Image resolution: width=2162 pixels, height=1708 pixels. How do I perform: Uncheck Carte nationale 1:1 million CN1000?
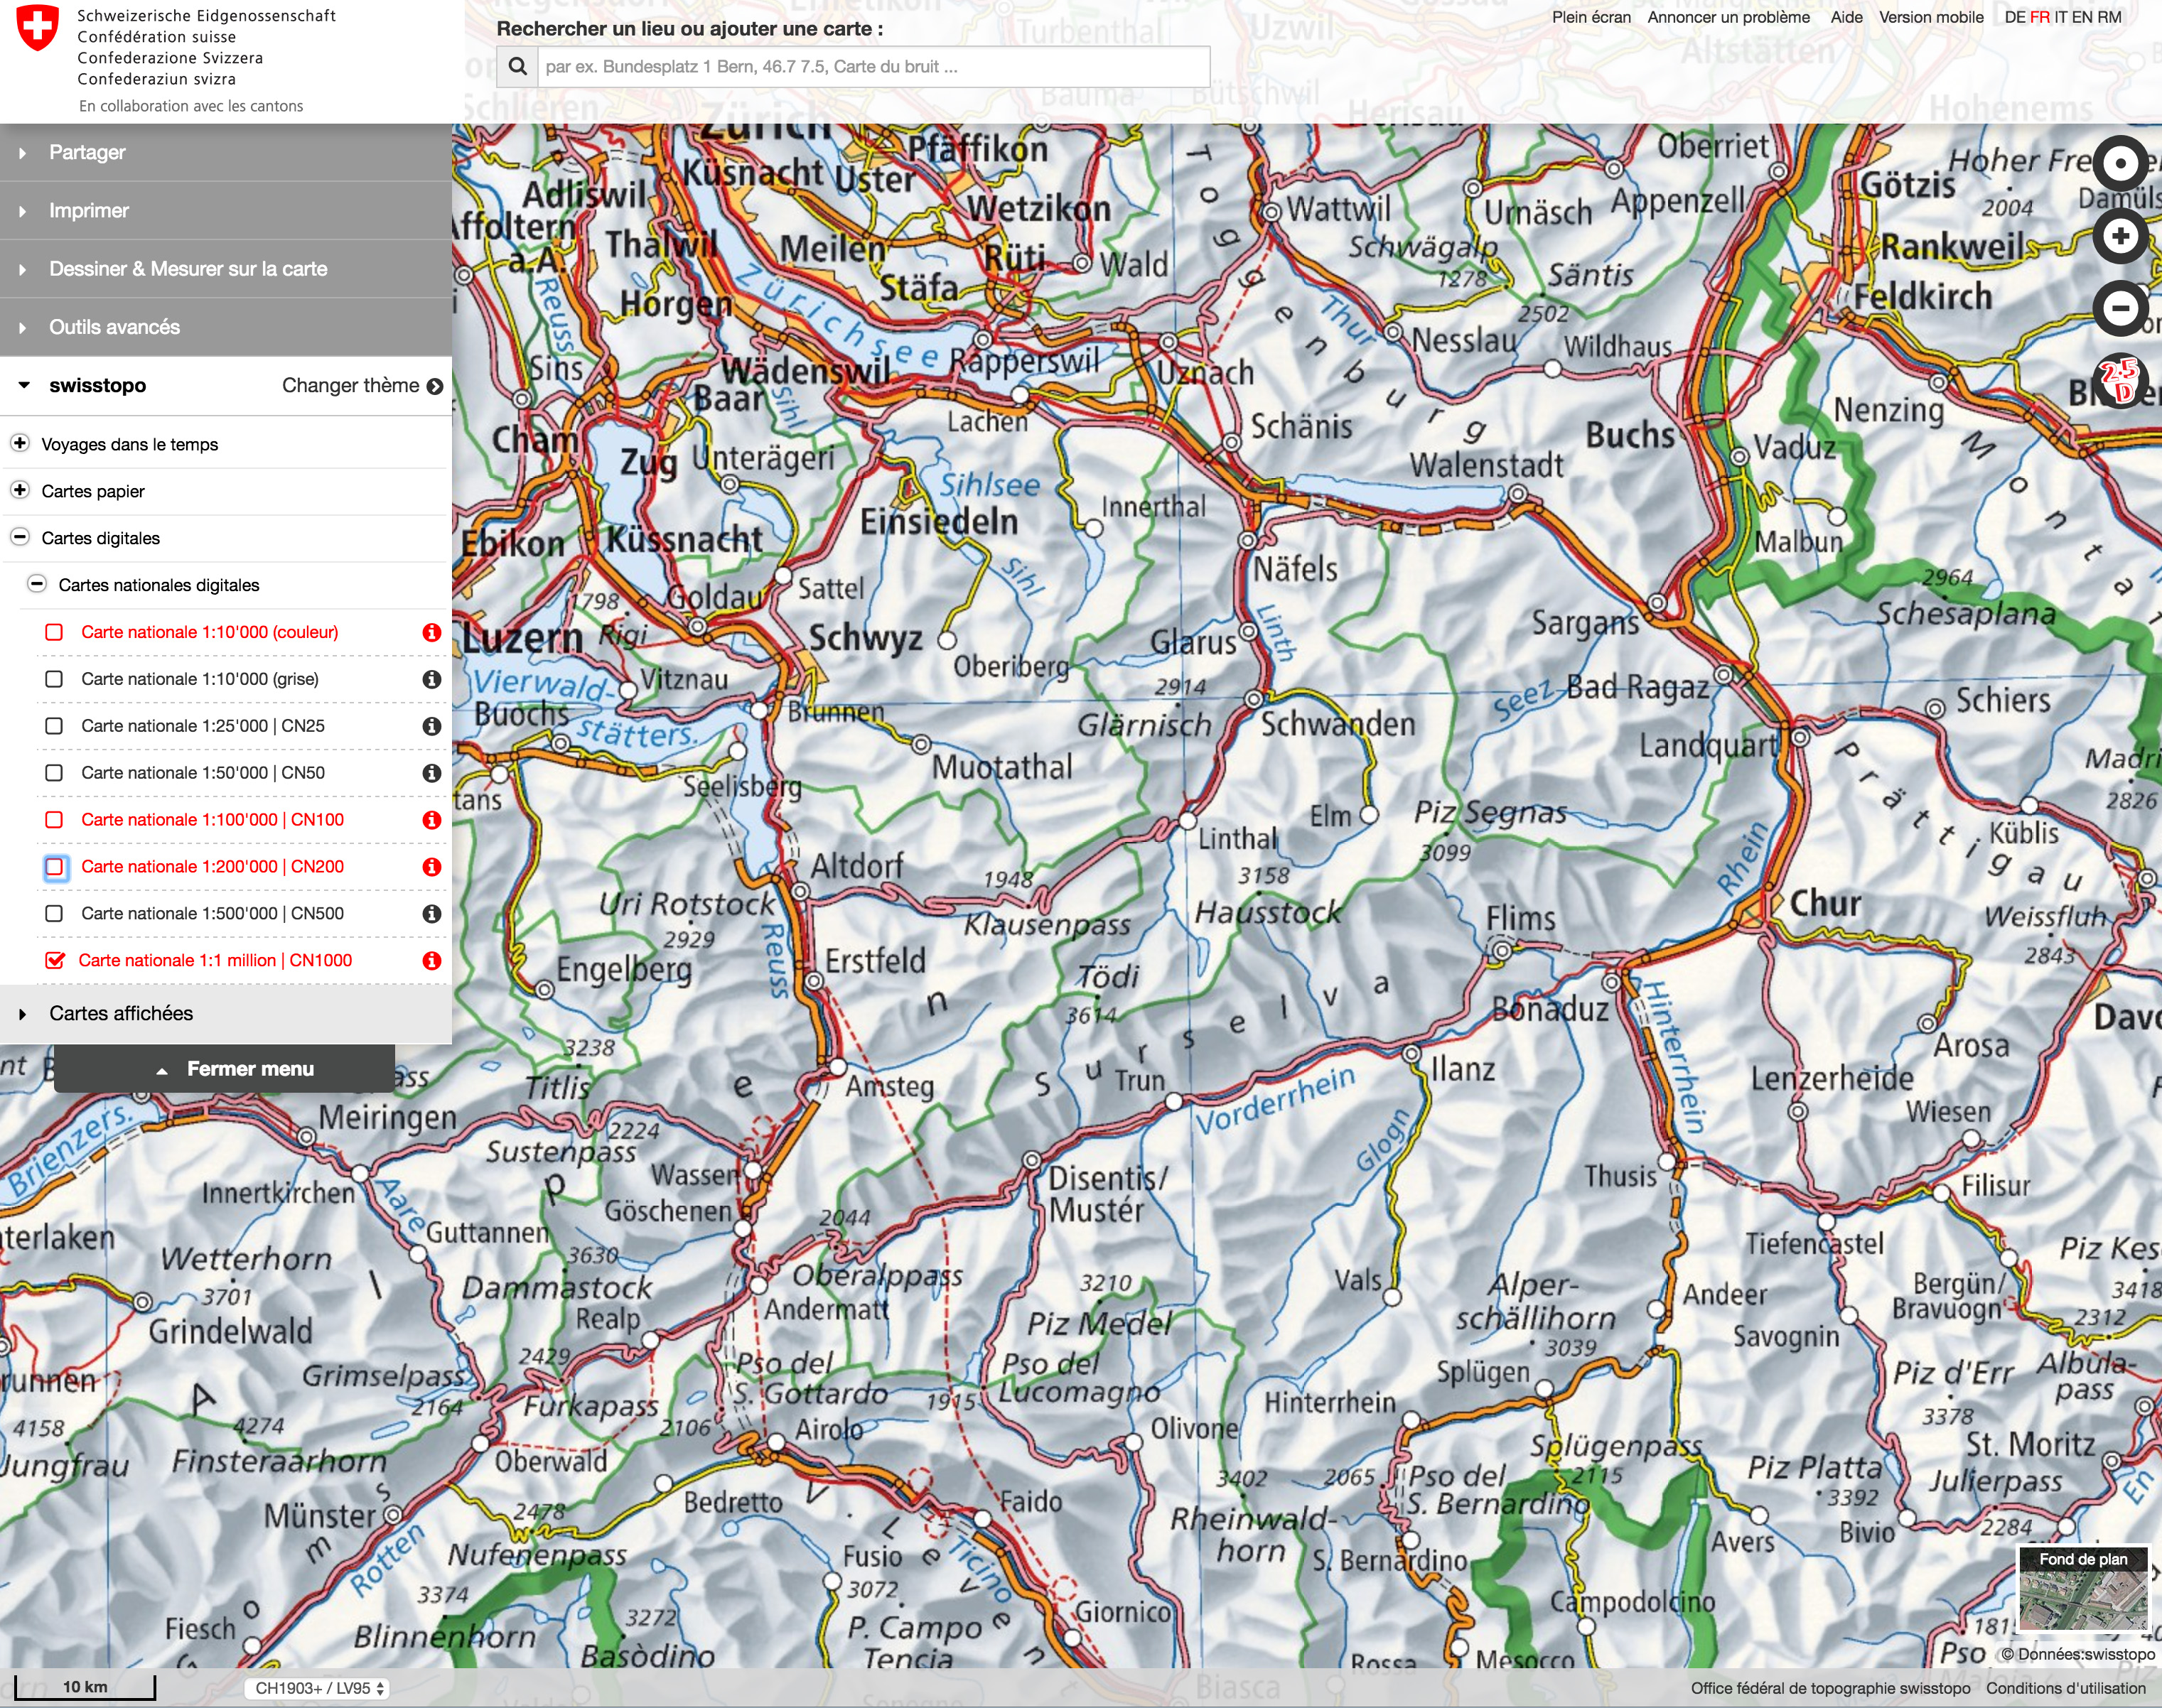pyautogui.click(x=55, y=960)
